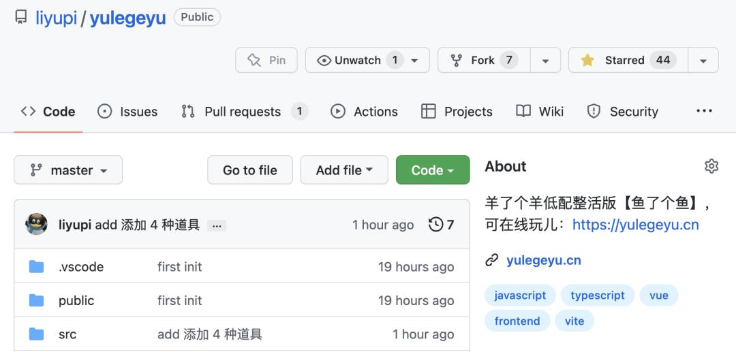Pin this repository to your profile
This screenshot has width=736, height=352.
click(266, 60)
